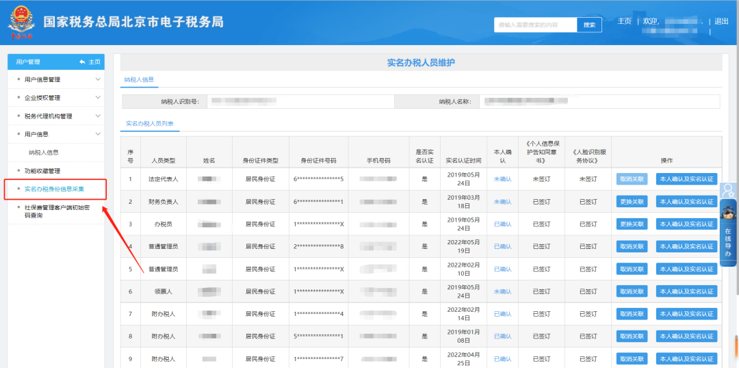Click the date 2022年05月19日 cell
Viewport: 739px width, 368px height.
pos(463,246)
